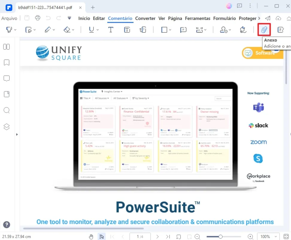Open a new tab with plus button
The width and height of the screenshot is (291, 240).
point(93,7)
